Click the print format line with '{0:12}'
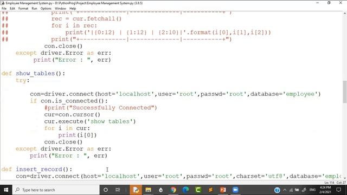Viewport: 347px width, 195px height. point(168,32)
